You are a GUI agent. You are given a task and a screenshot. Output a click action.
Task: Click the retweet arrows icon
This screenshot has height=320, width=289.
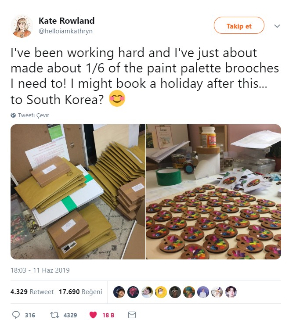(54, 315)
